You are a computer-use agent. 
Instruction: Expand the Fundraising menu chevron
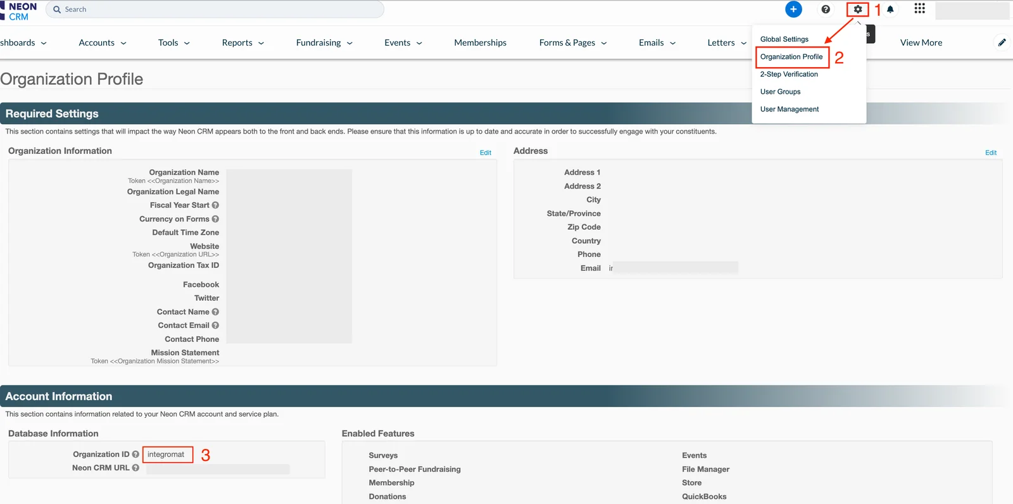point(349,43)
